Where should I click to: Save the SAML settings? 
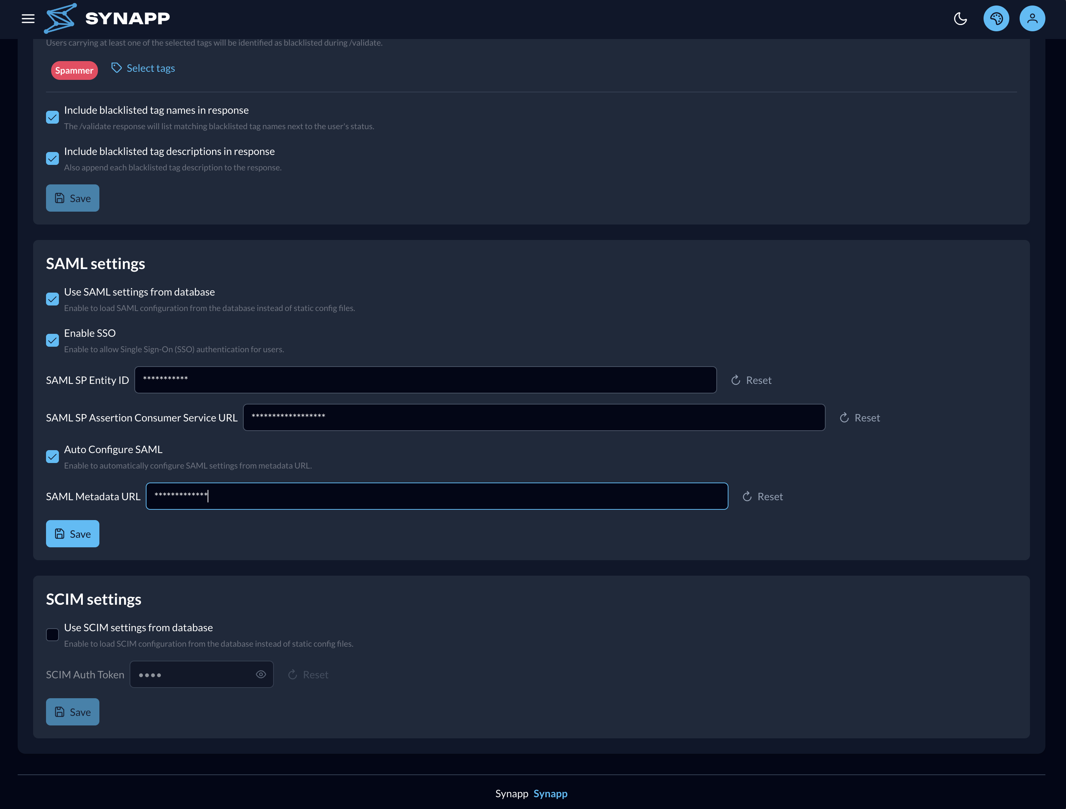[72, 533]
